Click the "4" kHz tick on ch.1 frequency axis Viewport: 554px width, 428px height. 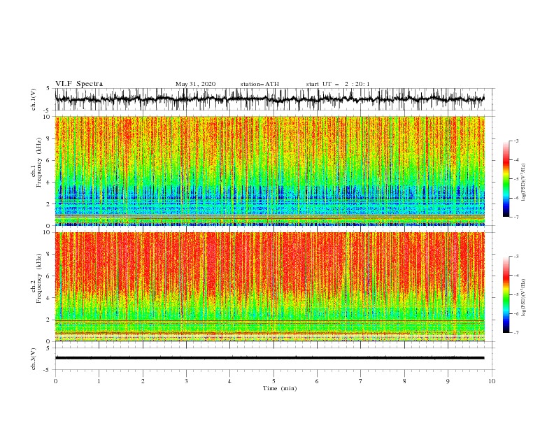(x=48, y=183)
